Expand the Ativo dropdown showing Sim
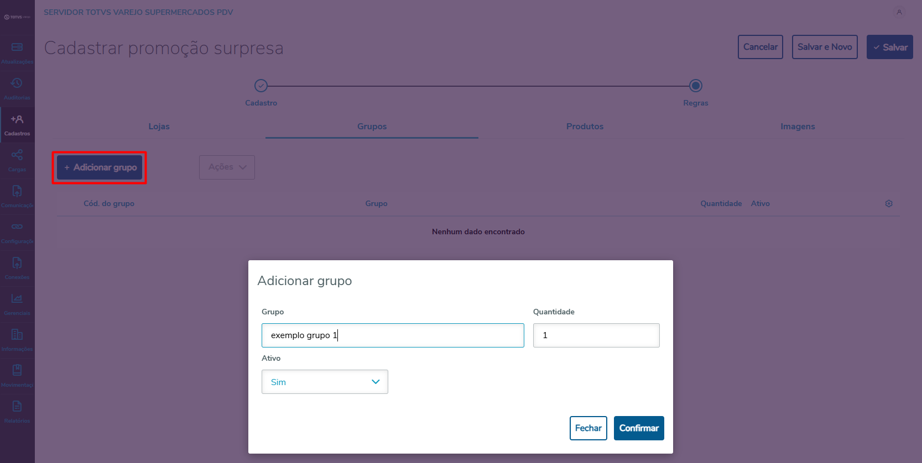The image size is (922, 463). (325, 382)
